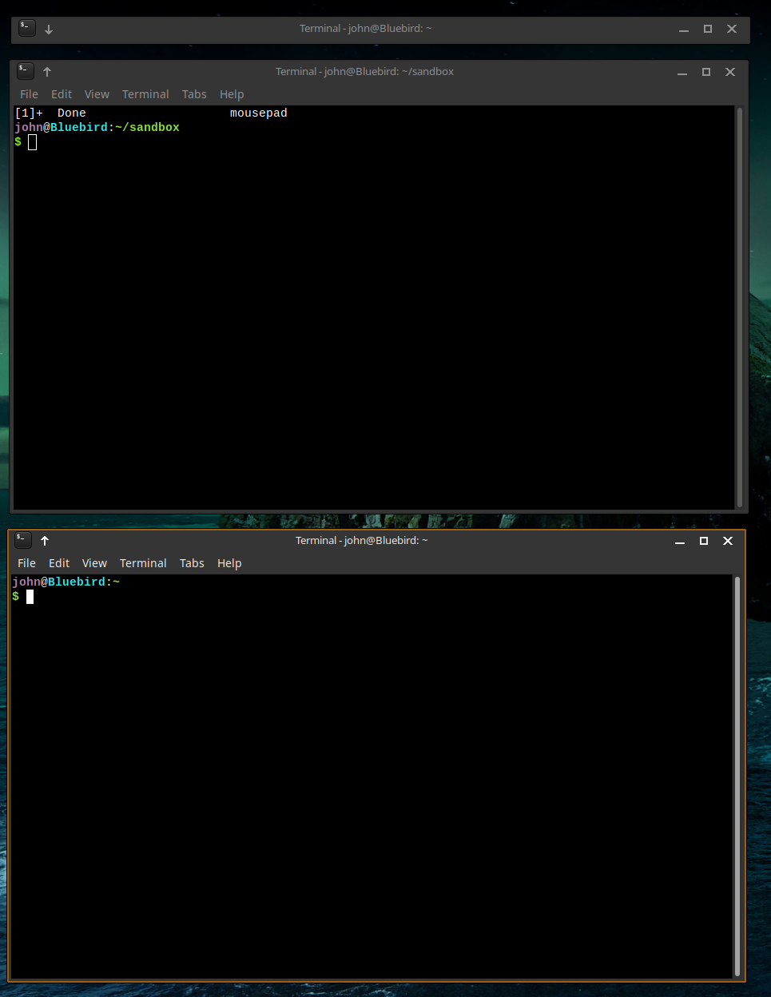Click terminal app icon in bottom window
The image size is (771, 997).
[23, 540]
